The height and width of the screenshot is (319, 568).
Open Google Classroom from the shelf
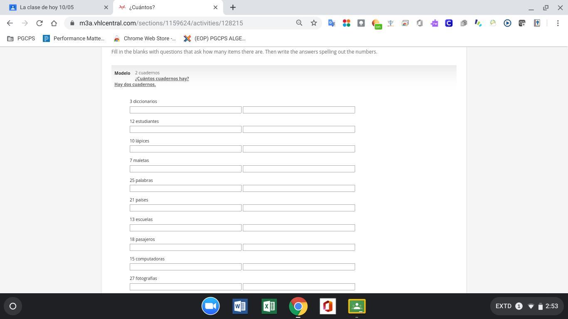click(357, 306)
